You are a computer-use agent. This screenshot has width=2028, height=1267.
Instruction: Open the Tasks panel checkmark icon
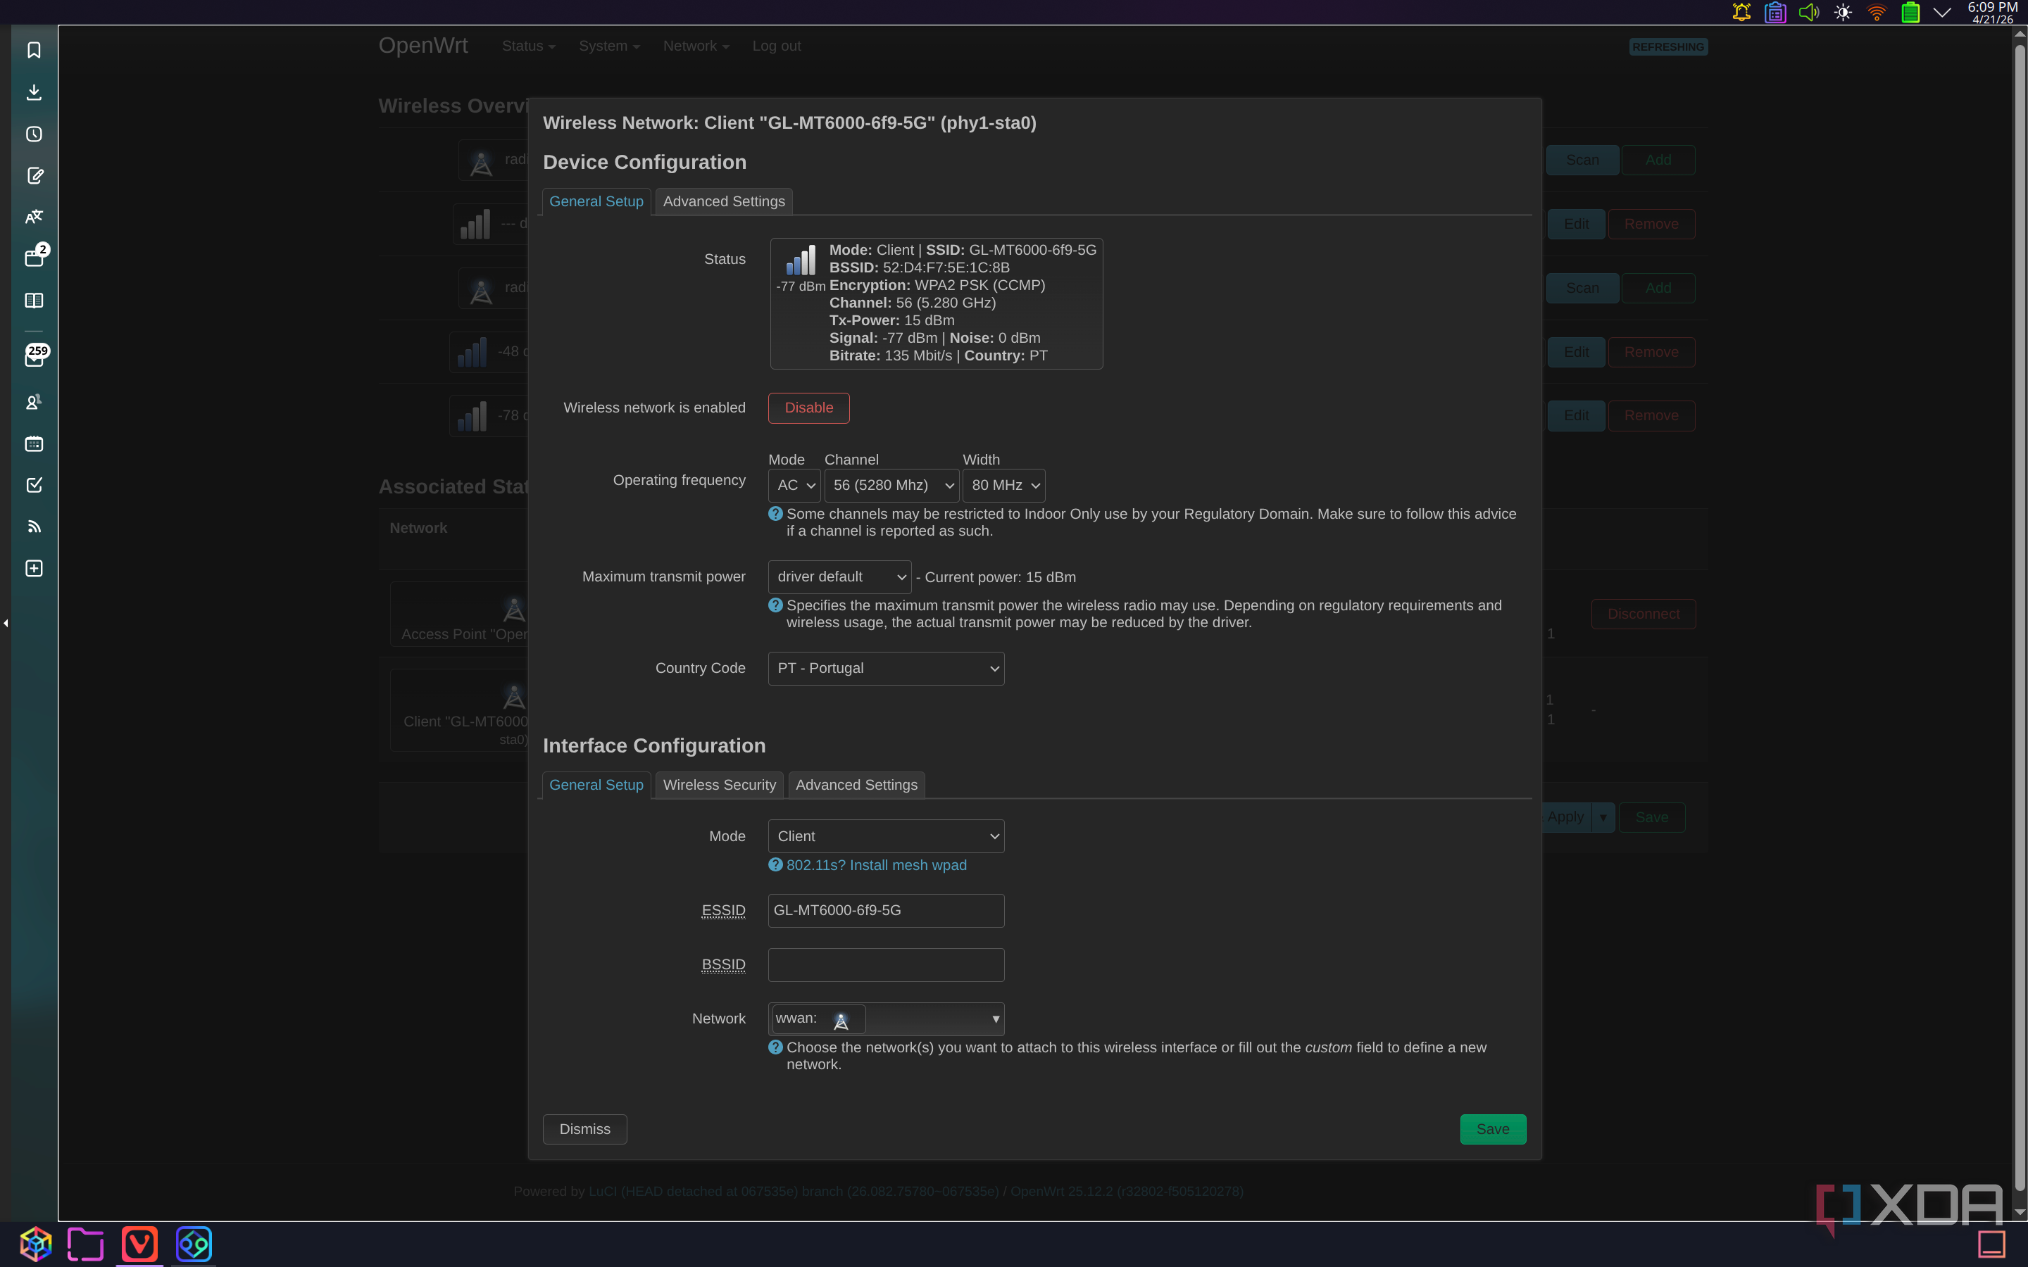pyautogui.click(x=35, y=485)
